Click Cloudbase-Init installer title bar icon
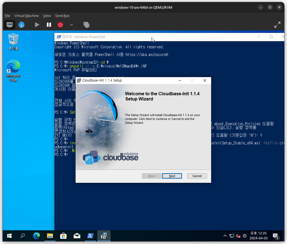Viewport: 287px width, 244px height. (79, 80)
